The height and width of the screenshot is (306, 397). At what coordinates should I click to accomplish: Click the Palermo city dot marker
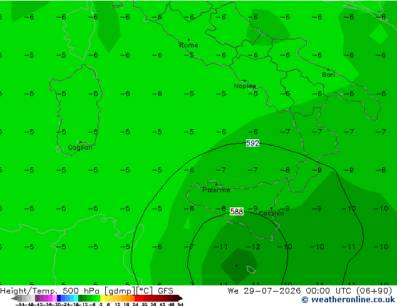coord(216,185)
